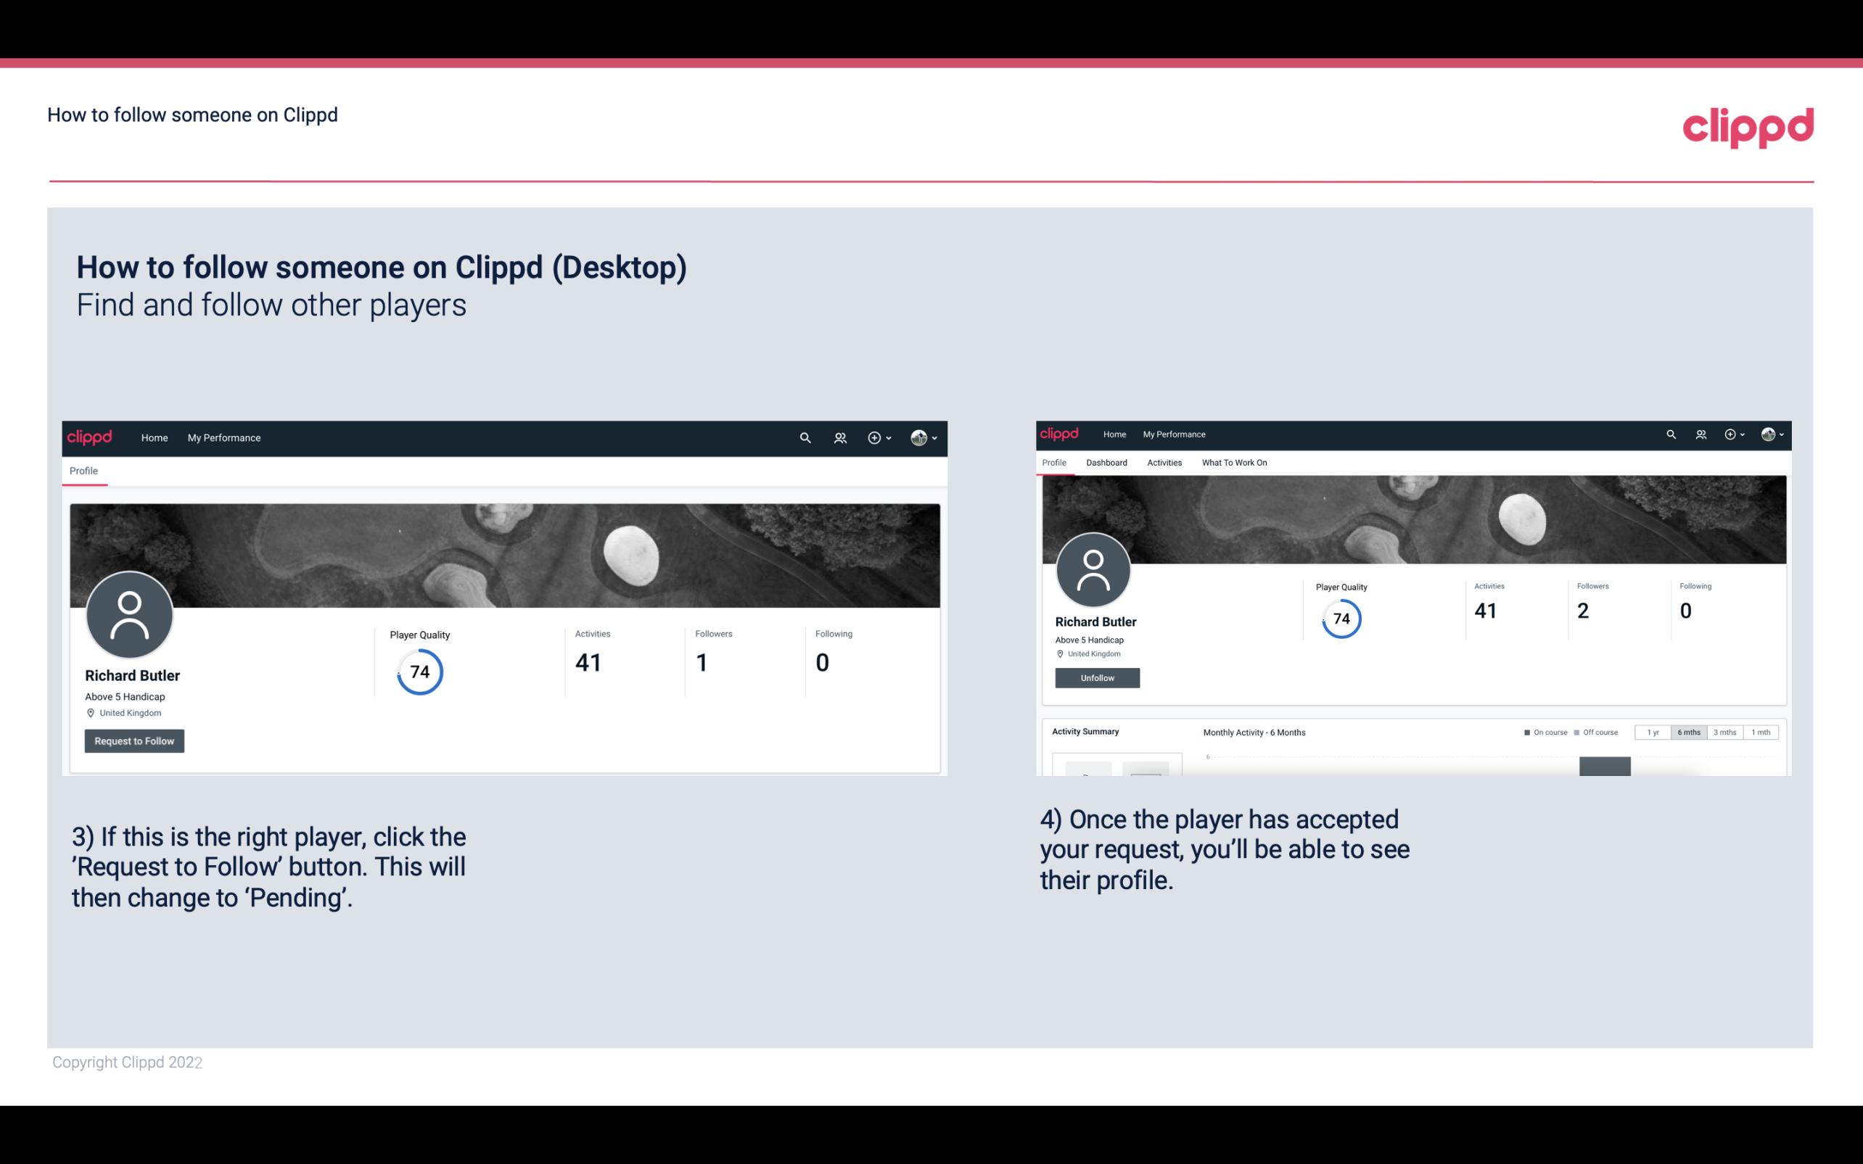Click the 'Request to Follow' button

point(134,740)
